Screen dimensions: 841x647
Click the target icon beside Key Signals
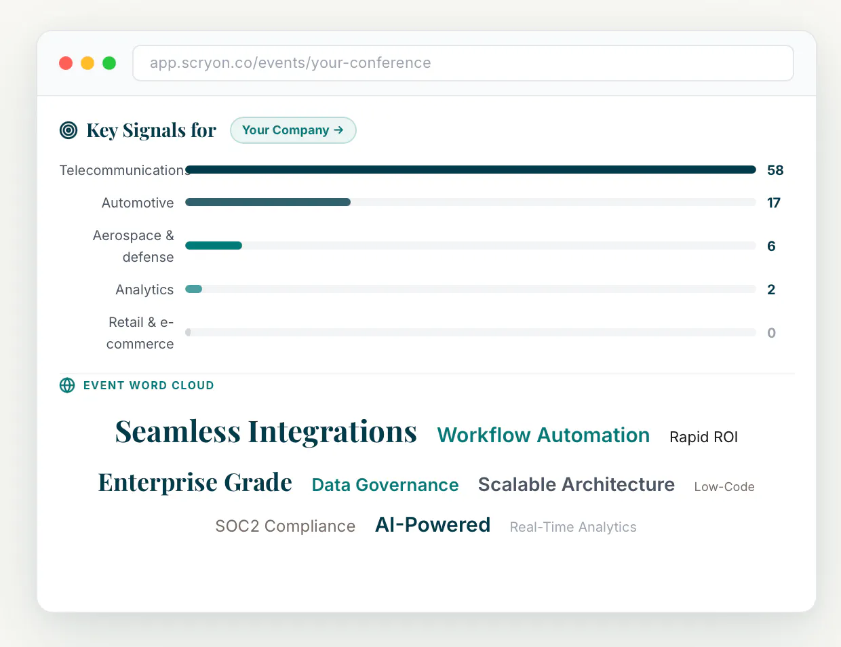pos(69,130)
